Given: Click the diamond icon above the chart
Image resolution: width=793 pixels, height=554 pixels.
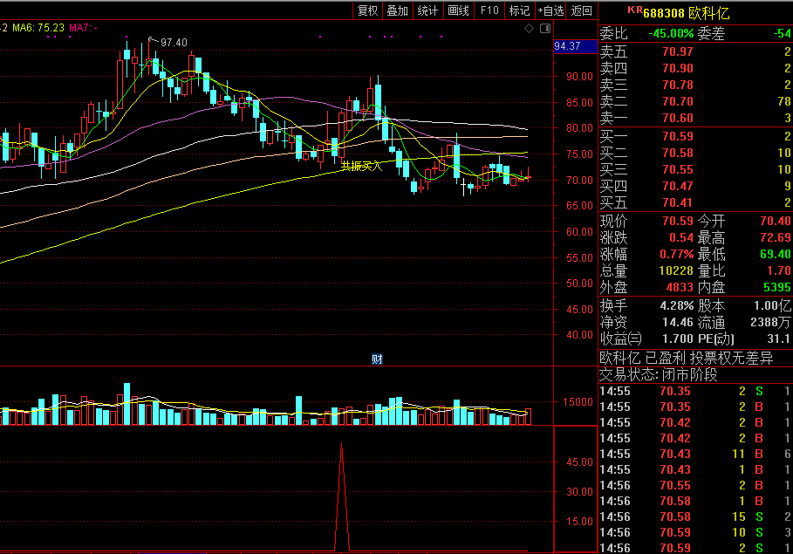Looking at the screenshot, I should pyautogui.click(x=529, y=28).
